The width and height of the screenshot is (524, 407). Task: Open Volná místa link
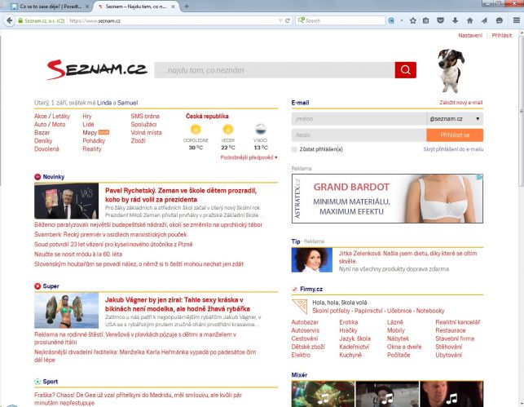pos(147,133)
